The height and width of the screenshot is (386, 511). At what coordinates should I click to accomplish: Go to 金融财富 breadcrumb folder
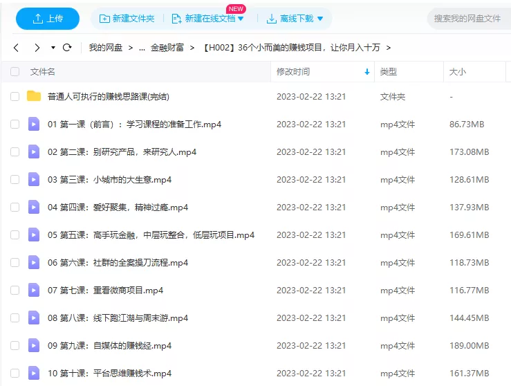tap(168, 48)
